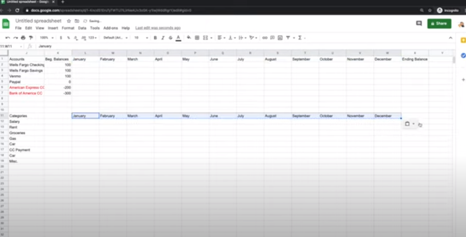Open vertical align dropdown
This screenshot has width=466, height=237.
click(x=232, y=38)
